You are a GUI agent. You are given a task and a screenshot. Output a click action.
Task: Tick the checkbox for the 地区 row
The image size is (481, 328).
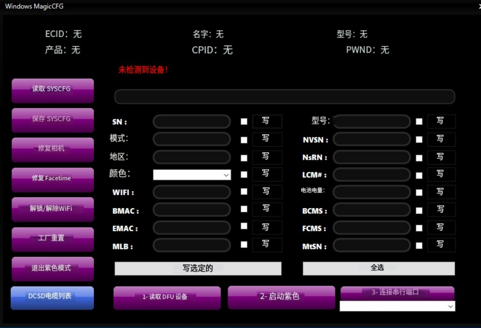[x=244, y=158]
